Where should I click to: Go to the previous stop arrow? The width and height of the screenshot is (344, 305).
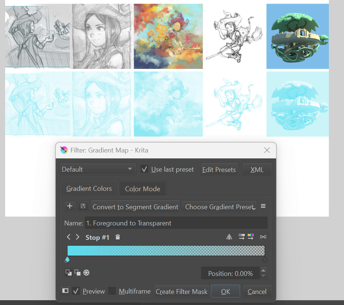(68, 237)
